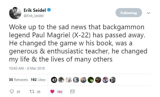View the 192 Likes list
The image size is (160, 97).
pos(38,80)
